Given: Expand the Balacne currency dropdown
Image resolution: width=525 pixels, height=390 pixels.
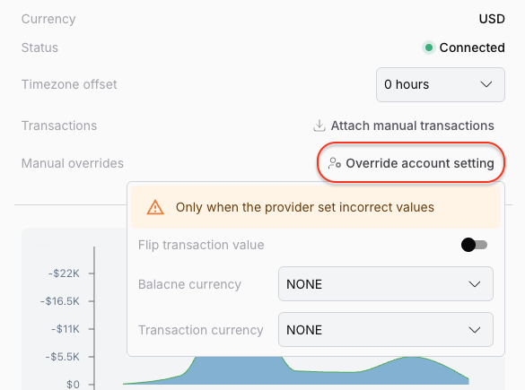Looking at the screenshot, I should click(x=386, y=284).
